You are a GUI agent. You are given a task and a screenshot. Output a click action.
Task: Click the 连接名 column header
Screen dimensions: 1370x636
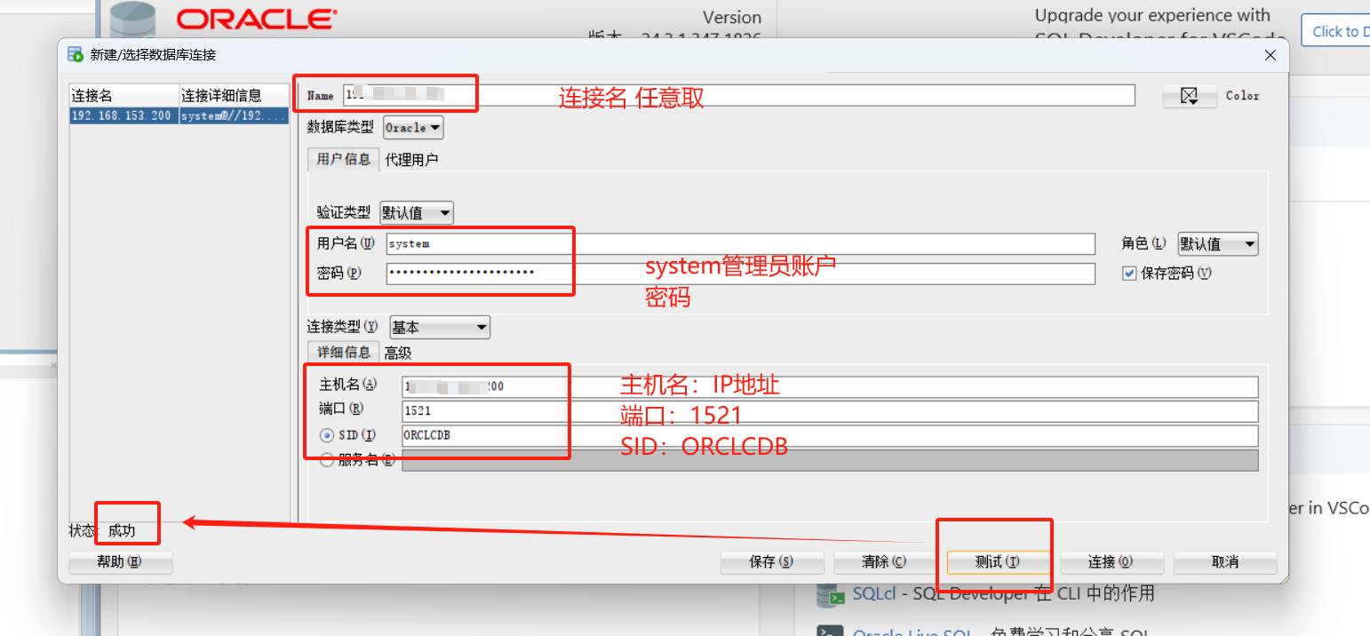point(124,96)
